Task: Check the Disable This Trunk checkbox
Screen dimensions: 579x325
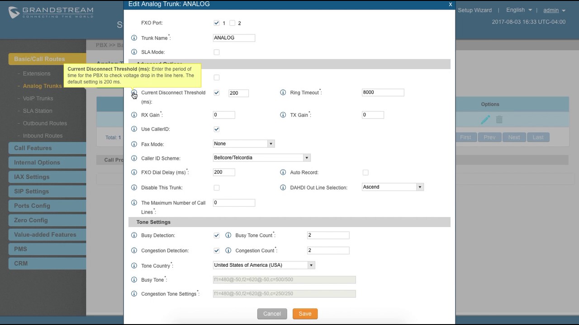Action: pyautogui.click(x=217, y=188)
